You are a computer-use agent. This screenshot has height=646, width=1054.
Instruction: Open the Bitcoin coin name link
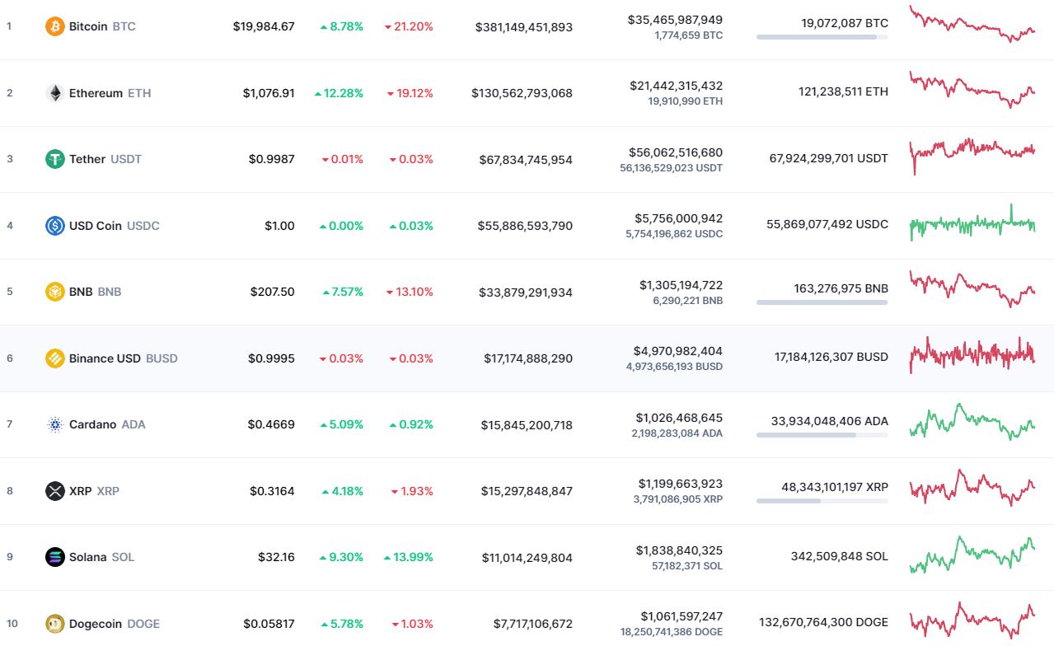click(88, 26)
